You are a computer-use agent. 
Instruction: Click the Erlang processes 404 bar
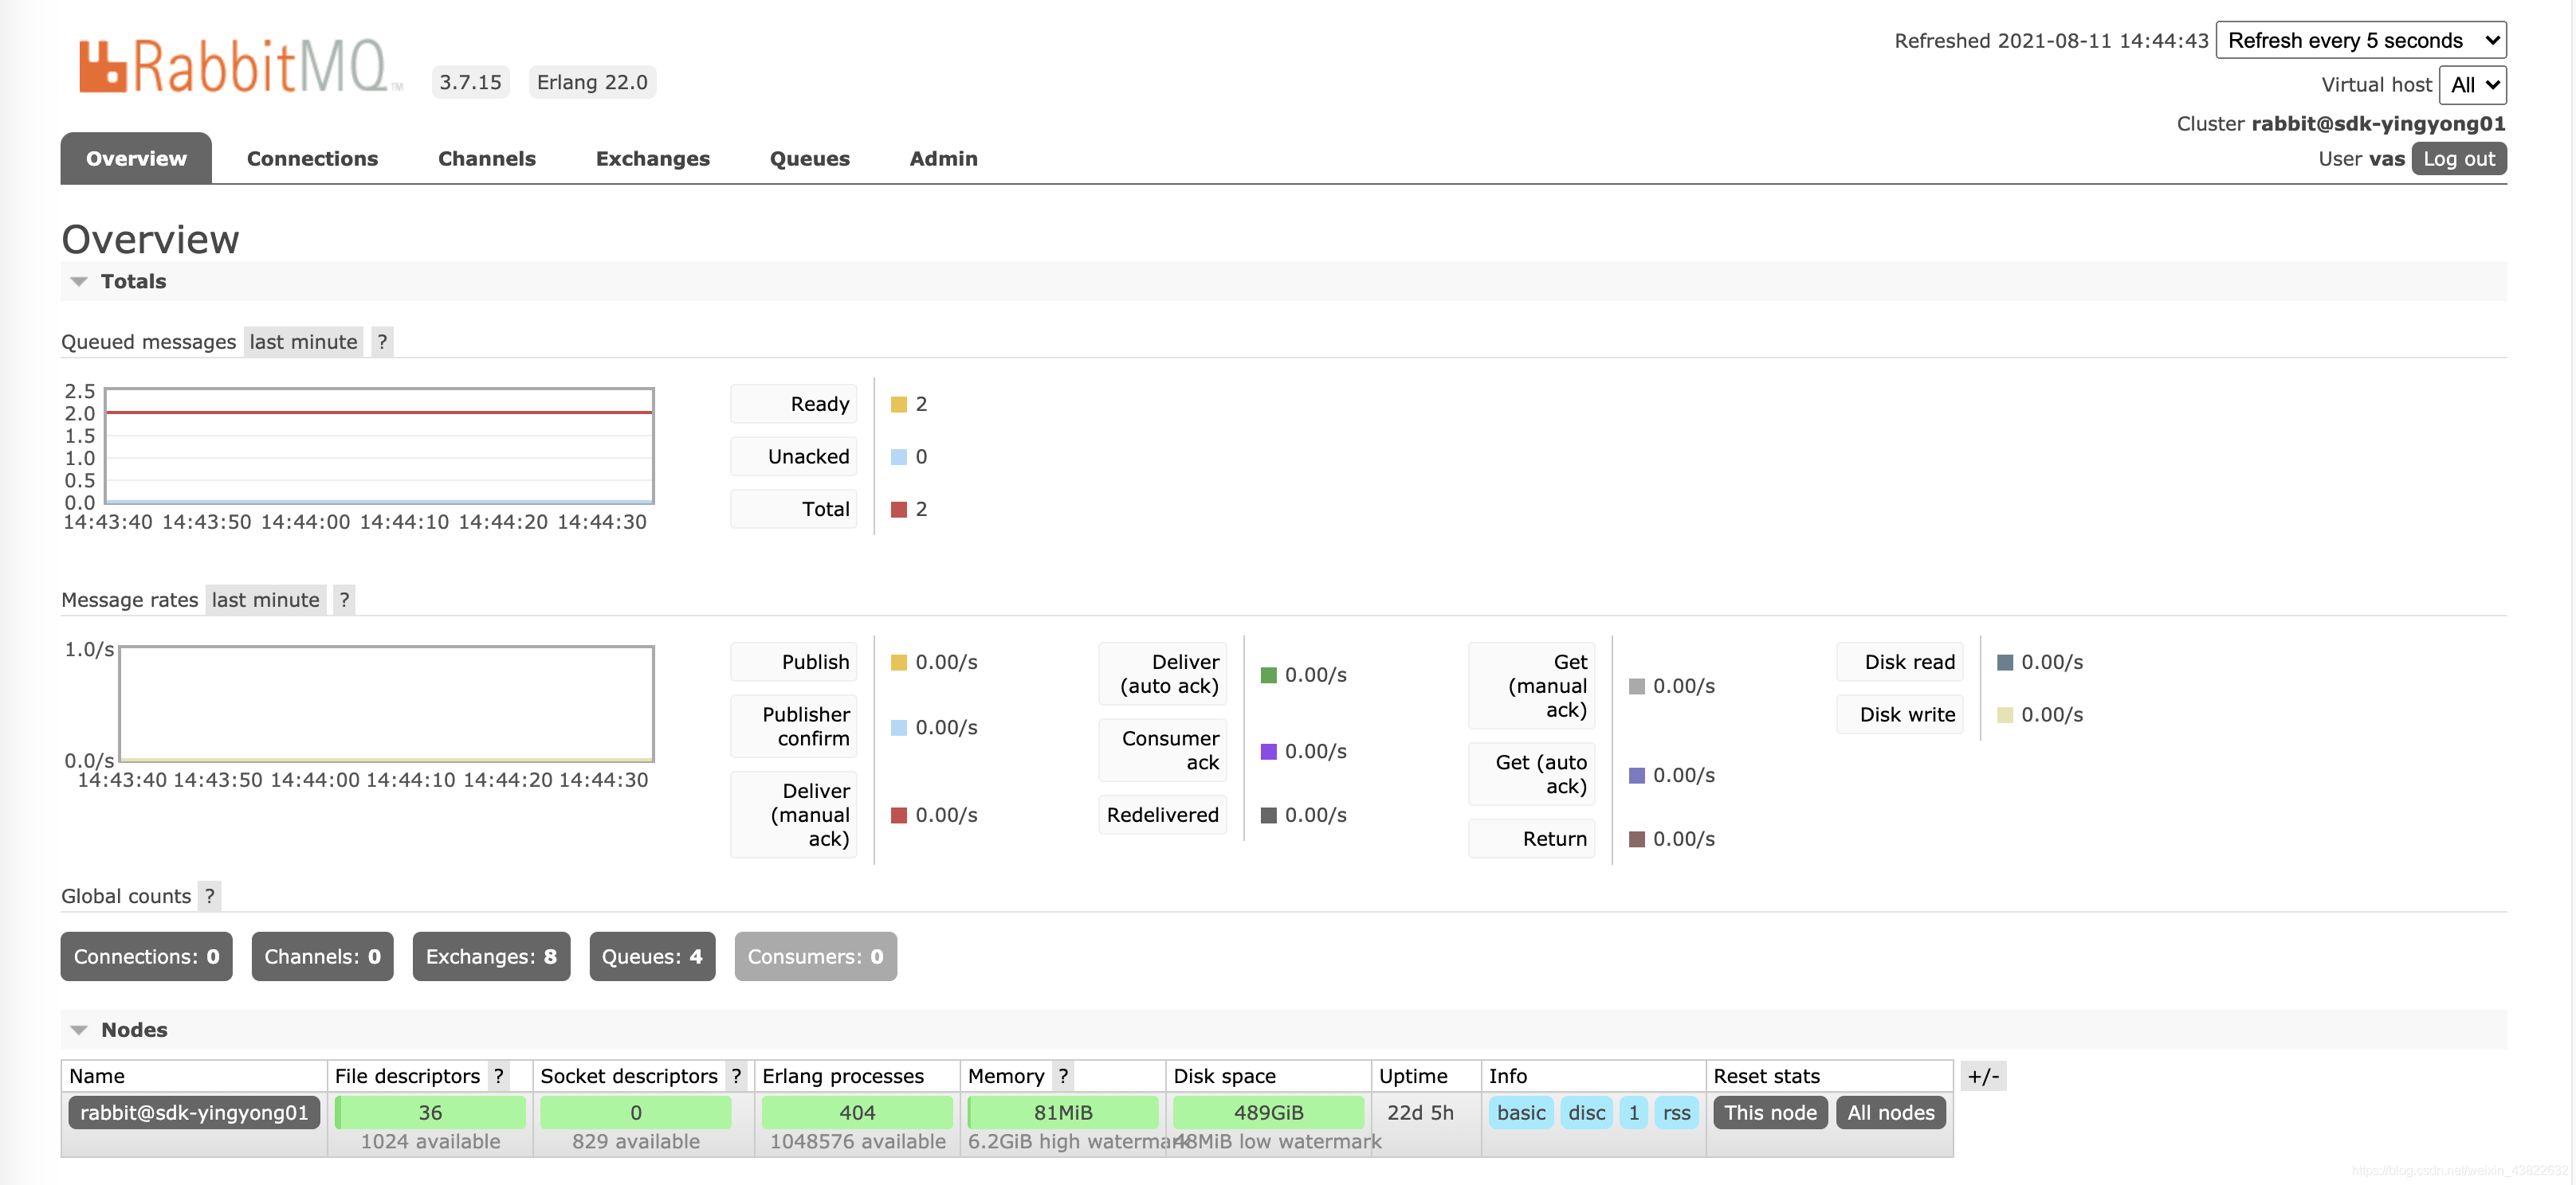(x=857, y=1113)
